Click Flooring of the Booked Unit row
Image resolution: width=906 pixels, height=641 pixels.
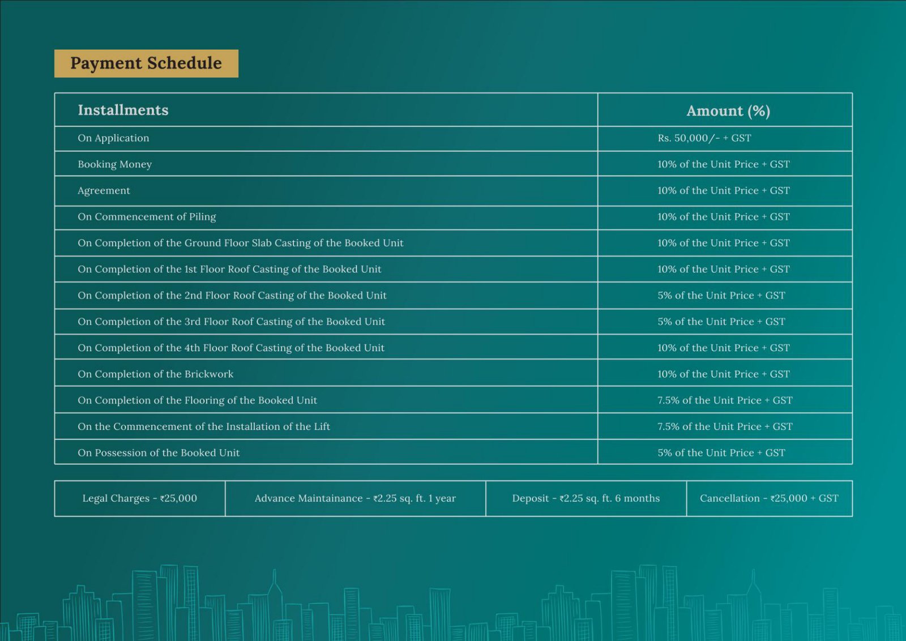pos(454,400)
